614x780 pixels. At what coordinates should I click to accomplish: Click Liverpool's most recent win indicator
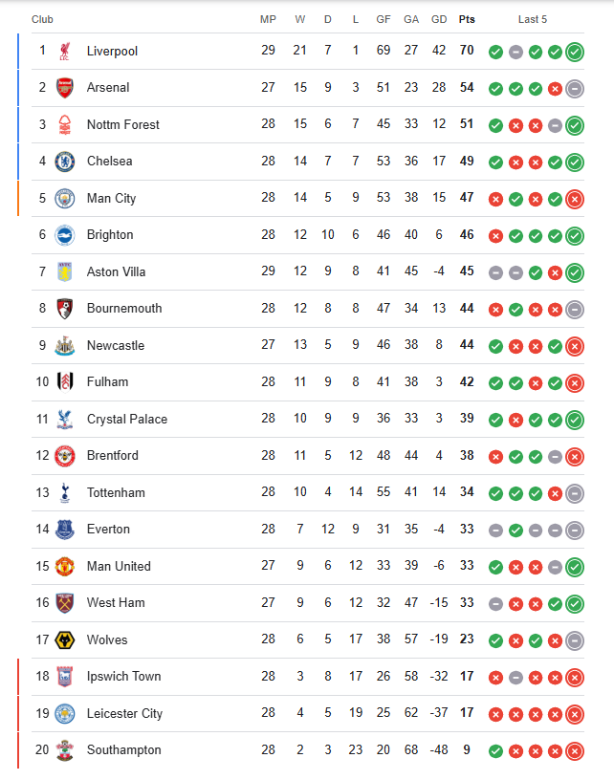(575, 52)
